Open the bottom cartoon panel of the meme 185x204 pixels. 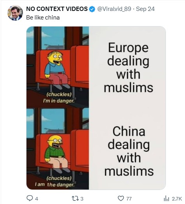pyautogui.click(x=58, y=149)
